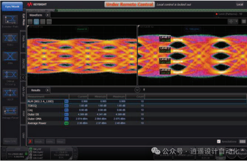The height and width of the screenshot is (161, 247).
Task: Select the RLM (802.3 A_120D) row
Action: click(137, 101)
